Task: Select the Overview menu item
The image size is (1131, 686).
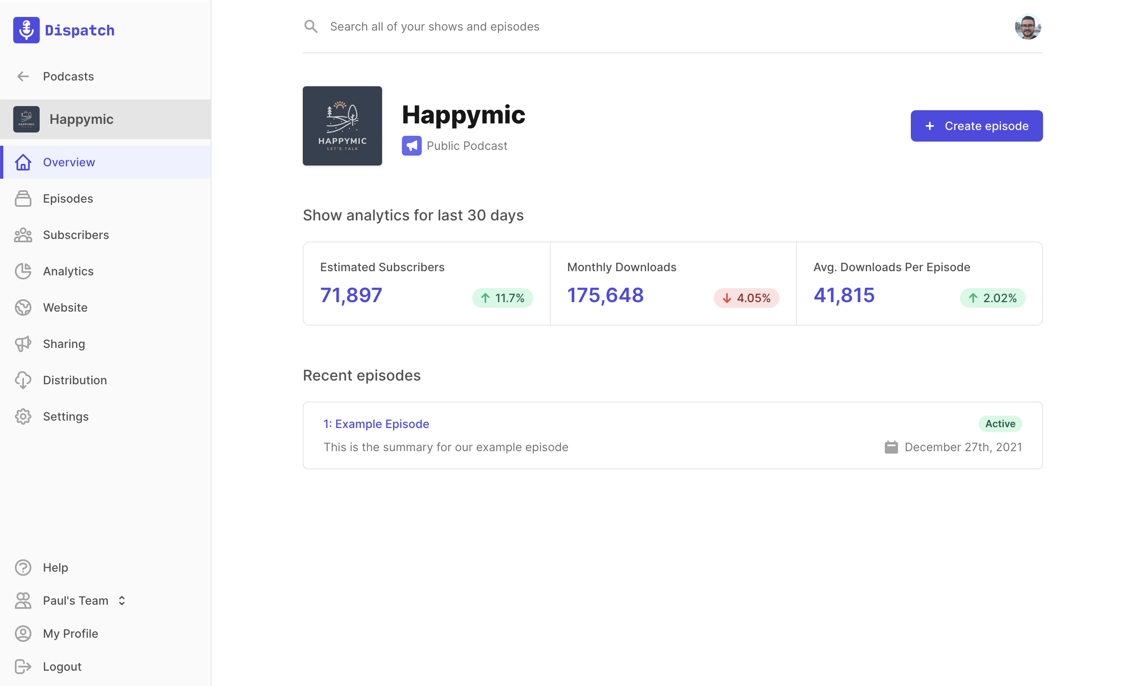Action: [x=69, y=162]
